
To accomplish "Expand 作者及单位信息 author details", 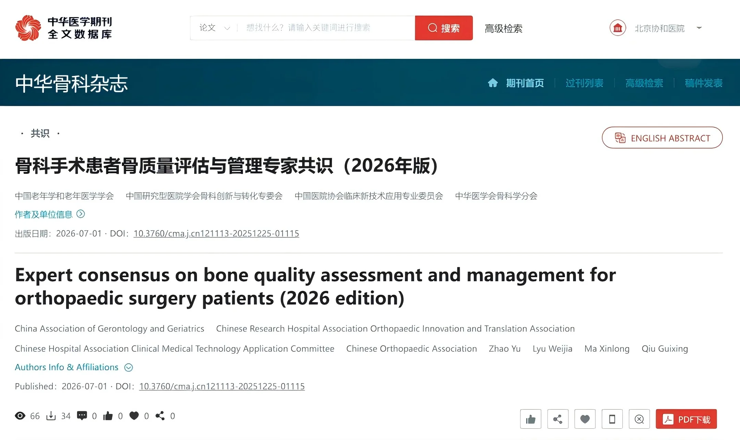I will click(50, 214).
